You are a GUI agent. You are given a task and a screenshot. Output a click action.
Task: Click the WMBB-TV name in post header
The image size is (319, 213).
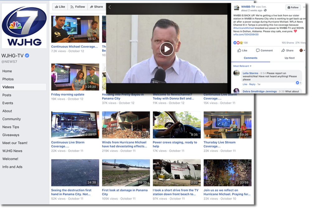pyautogui.click(x=248, y=7)
